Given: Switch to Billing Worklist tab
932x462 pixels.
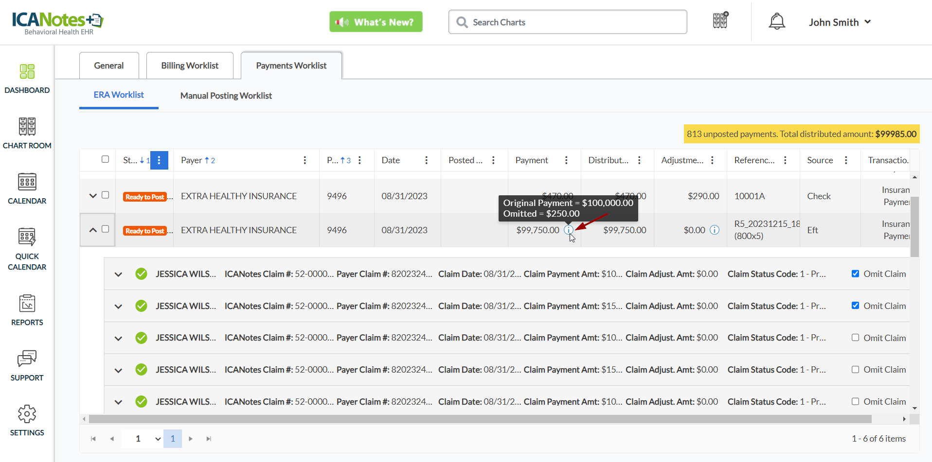Looking at the screenshot, I should pos(190,66).
